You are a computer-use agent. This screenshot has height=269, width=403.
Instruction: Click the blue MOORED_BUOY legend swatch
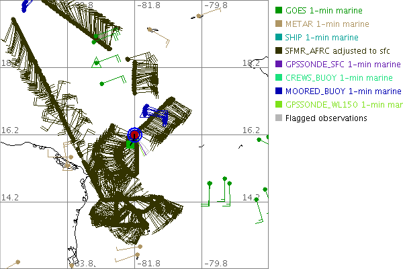tap(279, 91)
